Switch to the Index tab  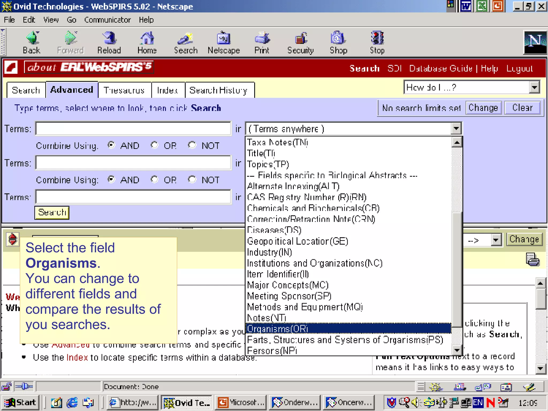[168, 90]
